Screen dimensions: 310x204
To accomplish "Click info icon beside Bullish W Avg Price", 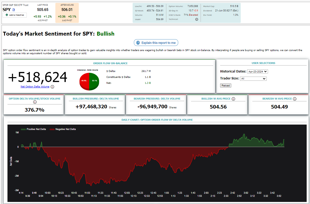I will coord(233,99).
